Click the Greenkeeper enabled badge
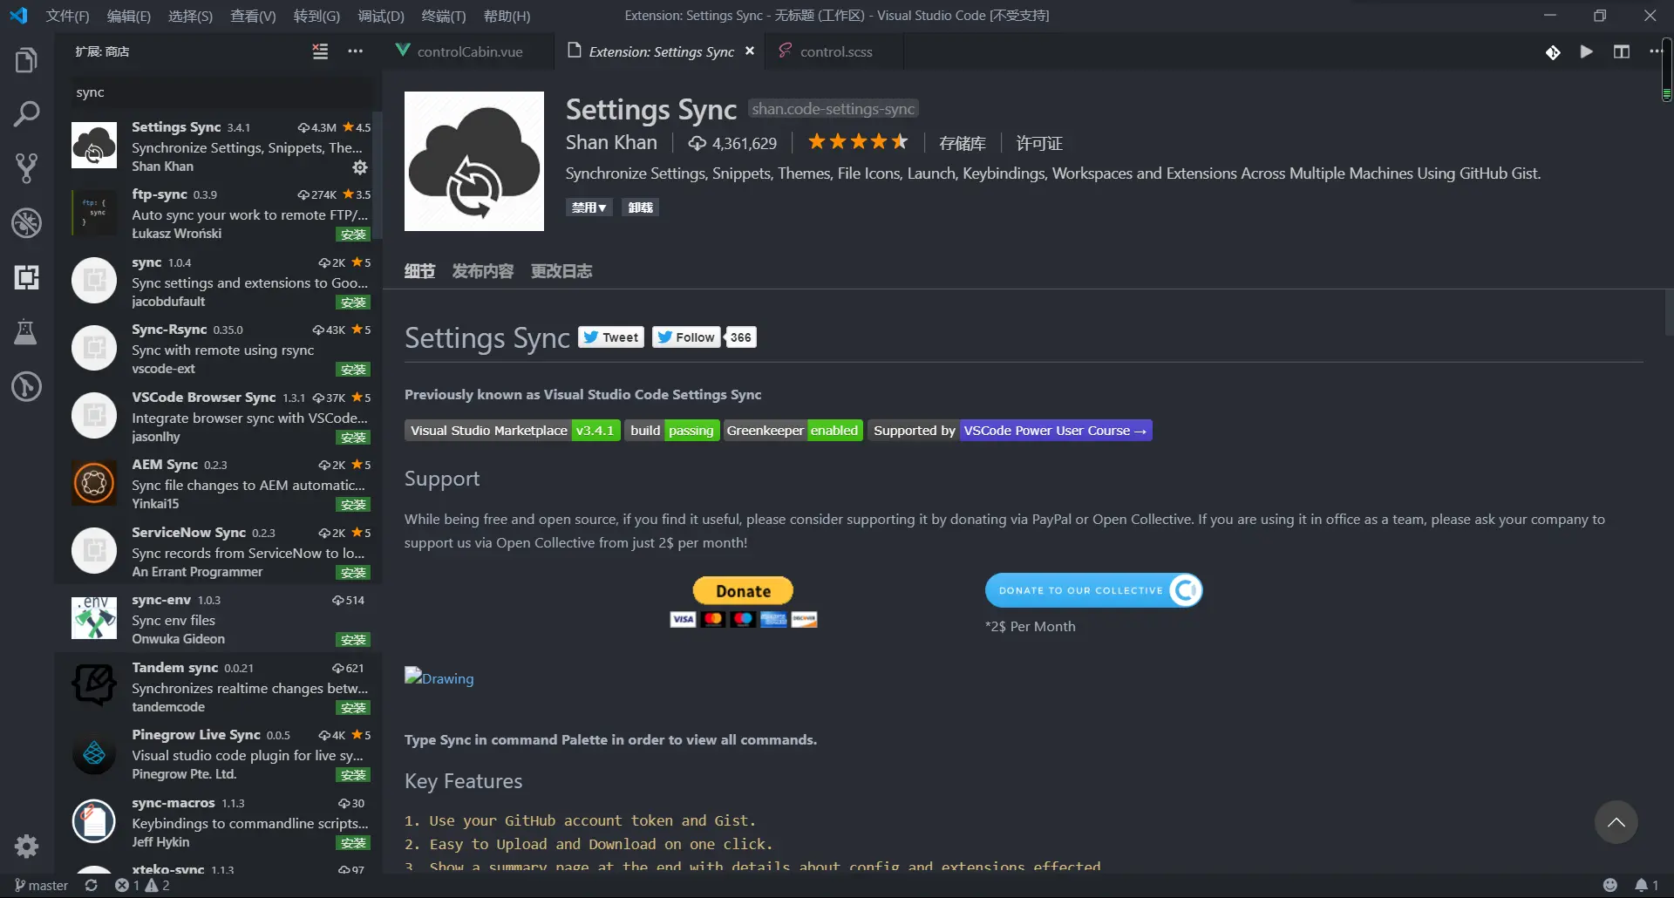The width and height of the screenshot is (1674, 898). [x=793, y=431]
